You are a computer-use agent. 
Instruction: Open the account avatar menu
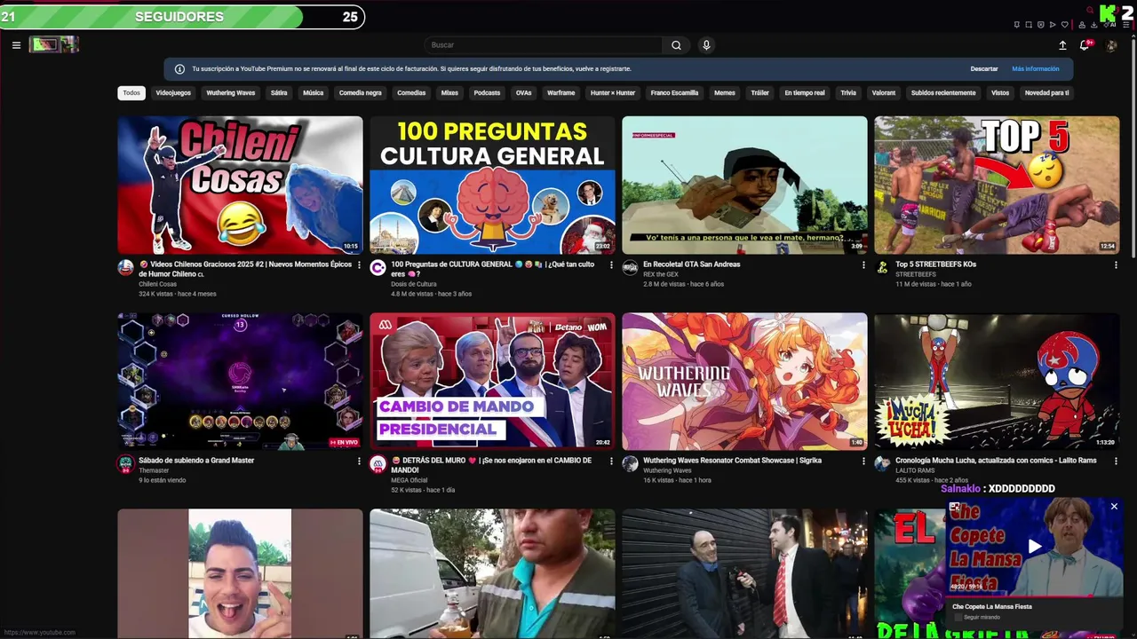(1111, 45)
